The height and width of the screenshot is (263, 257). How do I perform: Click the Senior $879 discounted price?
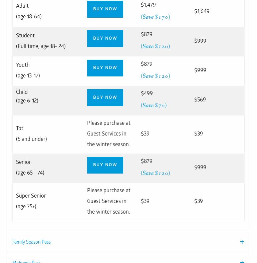tap(147, 161)
